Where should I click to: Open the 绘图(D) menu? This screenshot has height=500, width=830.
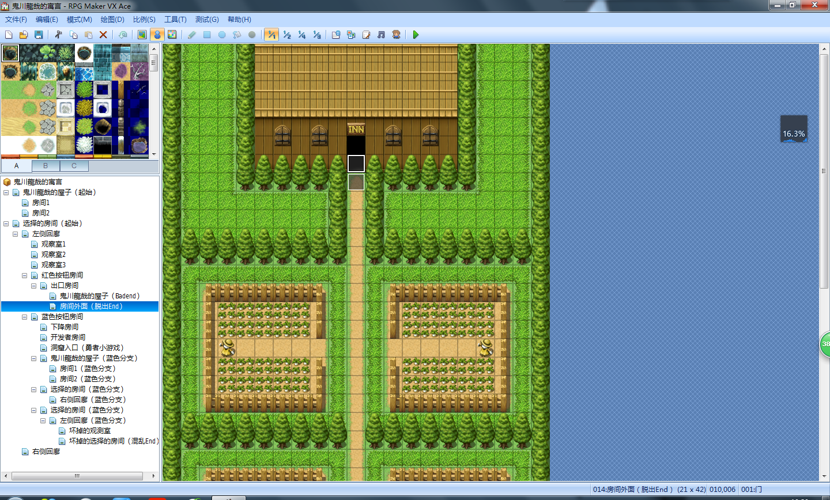pyautogui.click(x=112, y=19)
